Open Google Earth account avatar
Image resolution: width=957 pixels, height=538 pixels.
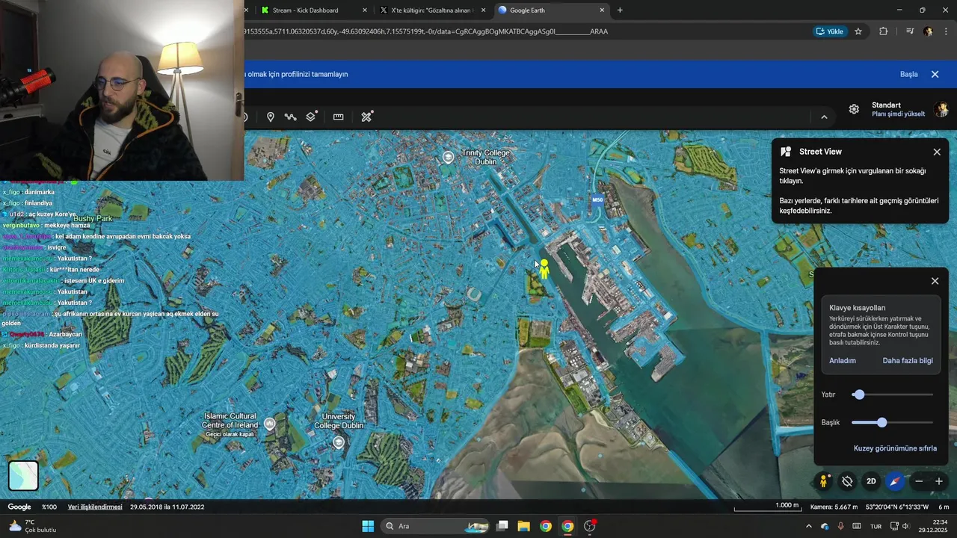pyautogui.click(x=941, y=110)
